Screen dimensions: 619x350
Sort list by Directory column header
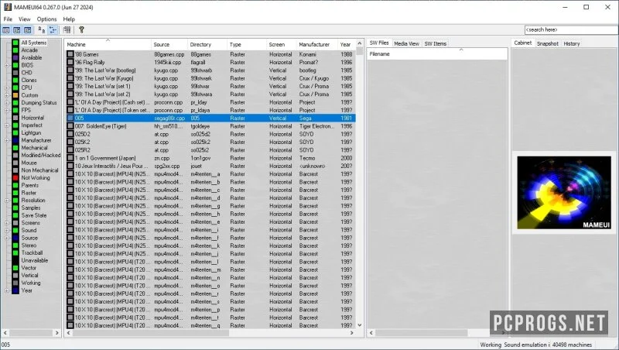pyautogui.click(x=207, y=45)
